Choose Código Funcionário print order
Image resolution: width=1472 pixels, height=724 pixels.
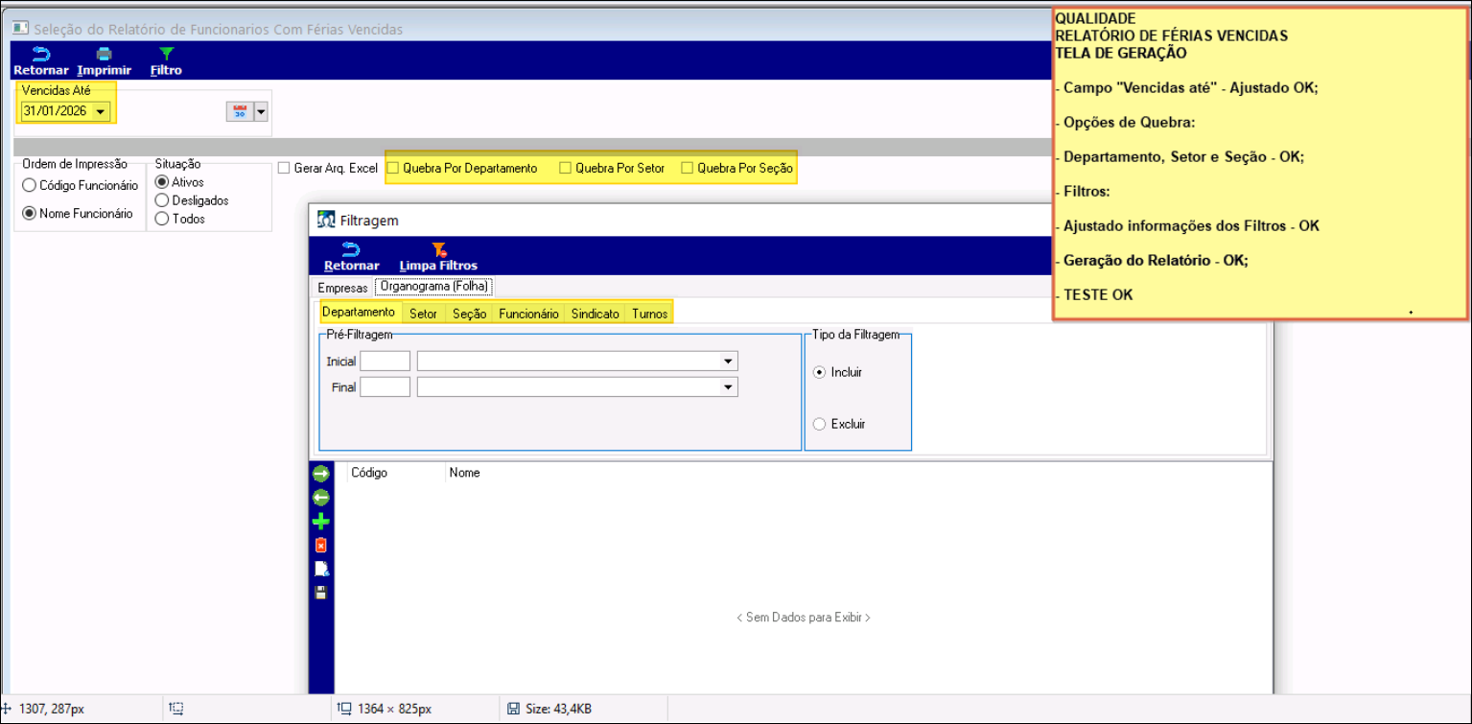tap(30, 185)
